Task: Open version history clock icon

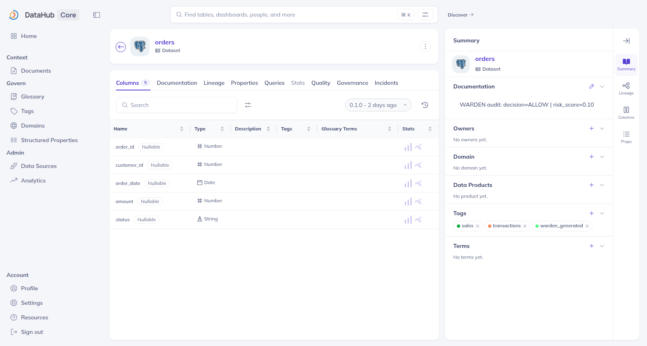Action: pyautogui.click(x=425, y=105)
